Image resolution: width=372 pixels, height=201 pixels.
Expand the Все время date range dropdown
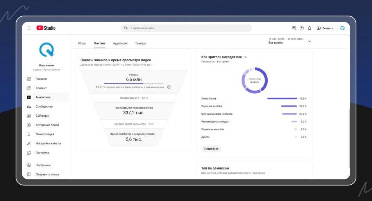(309, 41)
